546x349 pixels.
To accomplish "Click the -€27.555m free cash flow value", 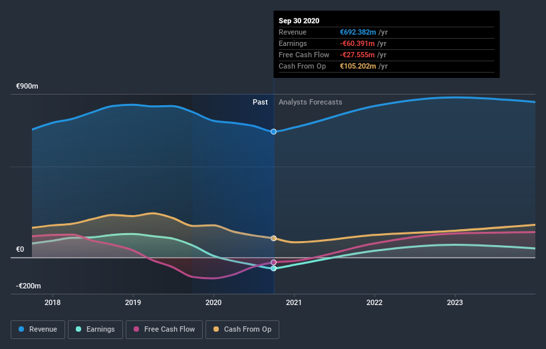I will [357, 55].
